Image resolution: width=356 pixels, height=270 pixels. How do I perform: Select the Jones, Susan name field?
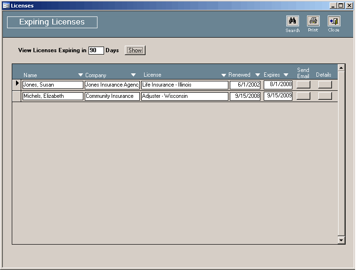[x=53, y=85]
